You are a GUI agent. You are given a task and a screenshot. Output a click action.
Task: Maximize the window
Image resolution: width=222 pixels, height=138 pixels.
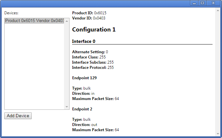point(202,3)
